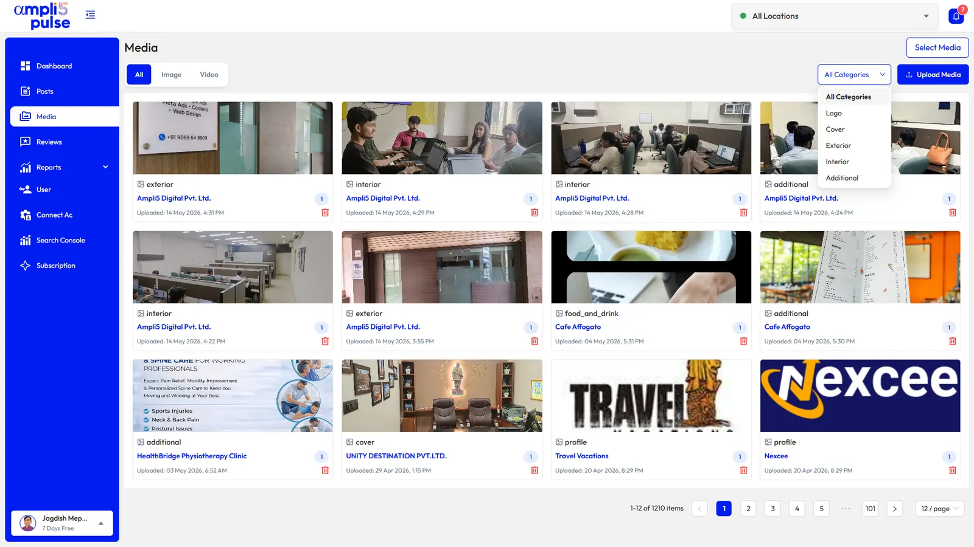
Task: Expand Jagdish user profile menu
Action: [62, 523]
